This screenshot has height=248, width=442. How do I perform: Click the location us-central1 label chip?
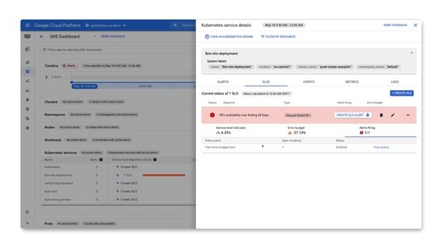(275, 67)
